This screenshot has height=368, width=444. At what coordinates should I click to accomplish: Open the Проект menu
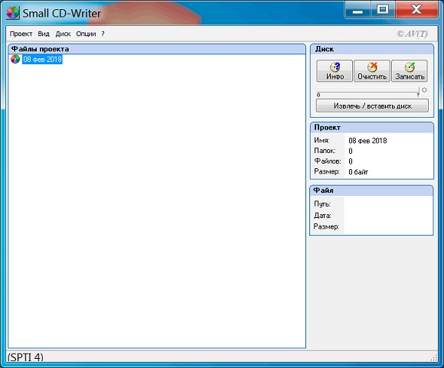(21, 34)
